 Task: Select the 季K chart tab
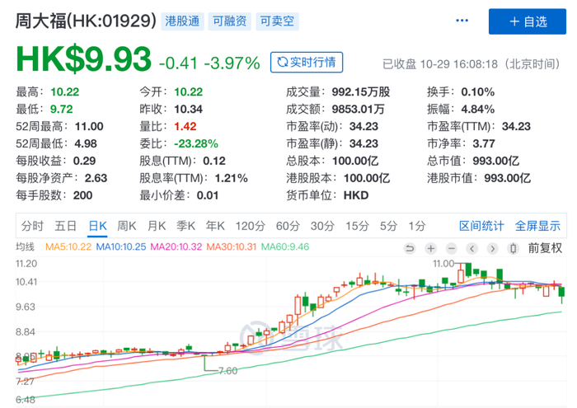[x=185, y=226]
